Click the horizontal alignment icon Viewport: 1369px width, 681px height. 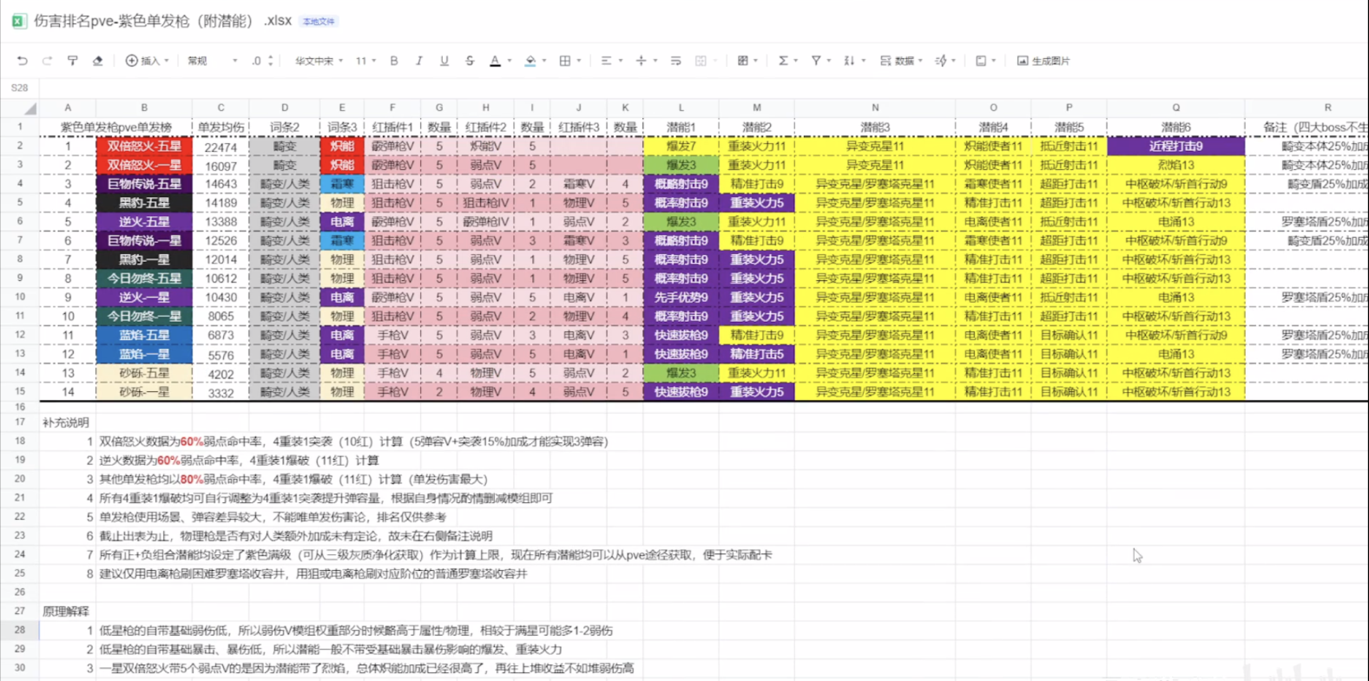(x=606, y=61)
